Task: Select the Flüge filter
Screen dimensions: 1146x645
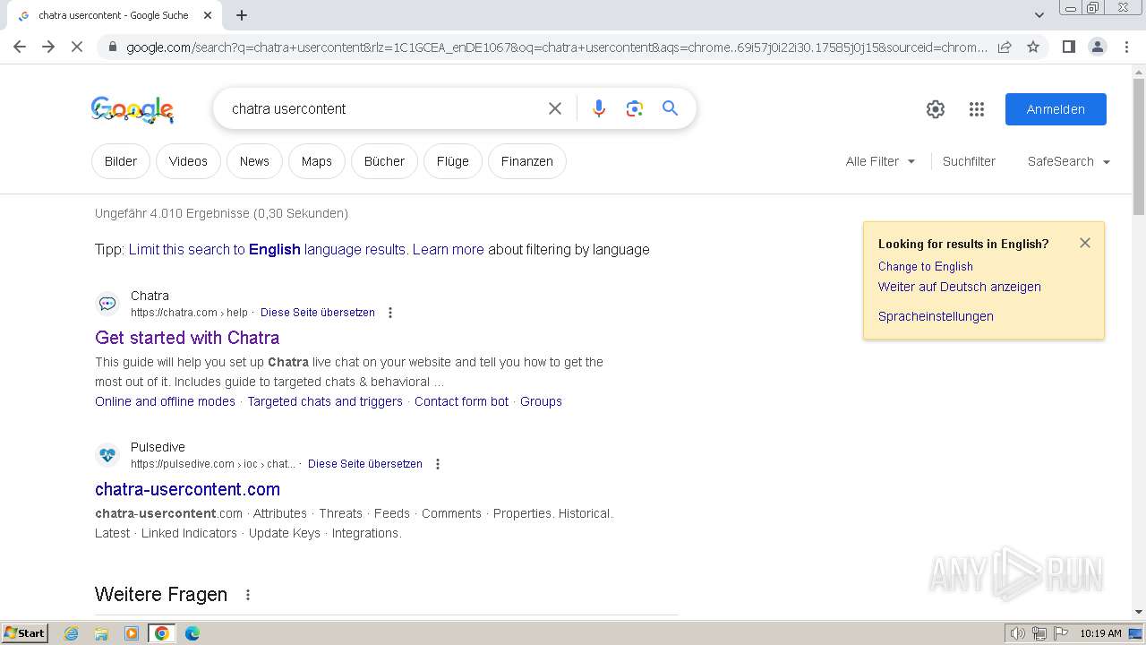Action: tap(453, 161)
